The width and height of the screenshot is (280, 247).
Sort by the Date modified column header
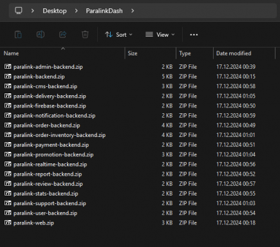coord(234,53)
